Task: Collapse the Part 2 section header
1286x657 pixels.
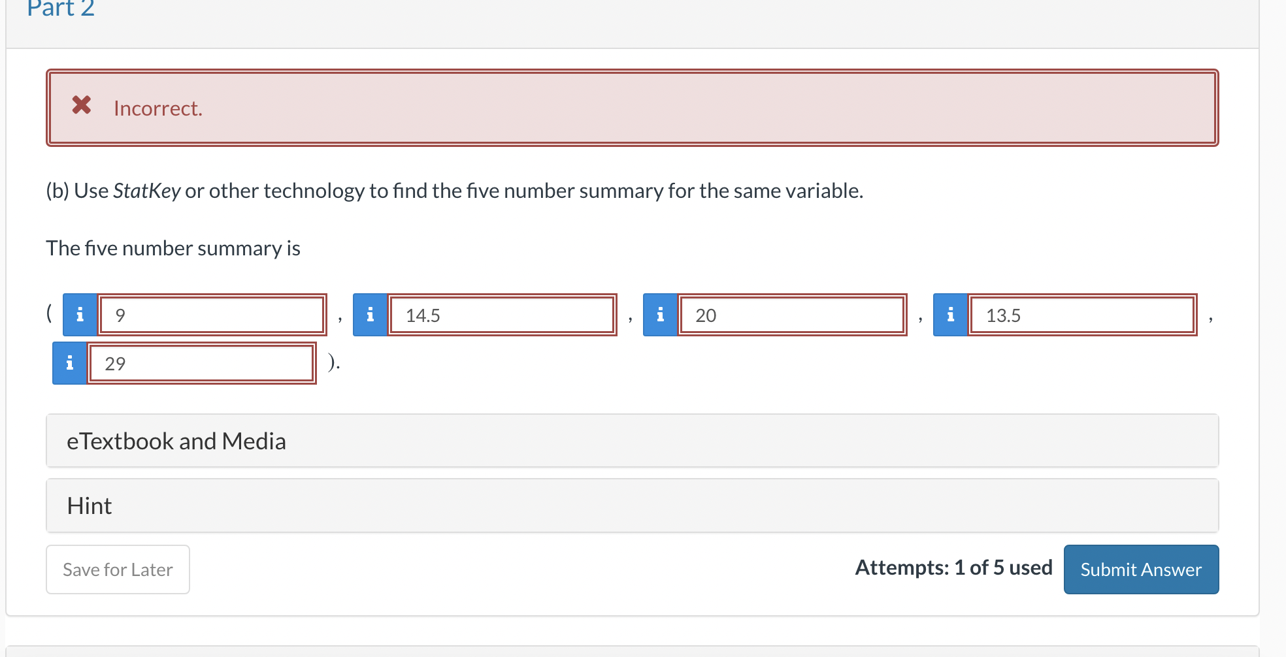Action: pos(60,9)
